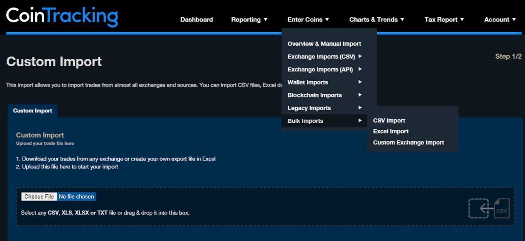Screen dimensions: 525x241
Task: Click the CoinTracking logo
Action: pos(62,16)
